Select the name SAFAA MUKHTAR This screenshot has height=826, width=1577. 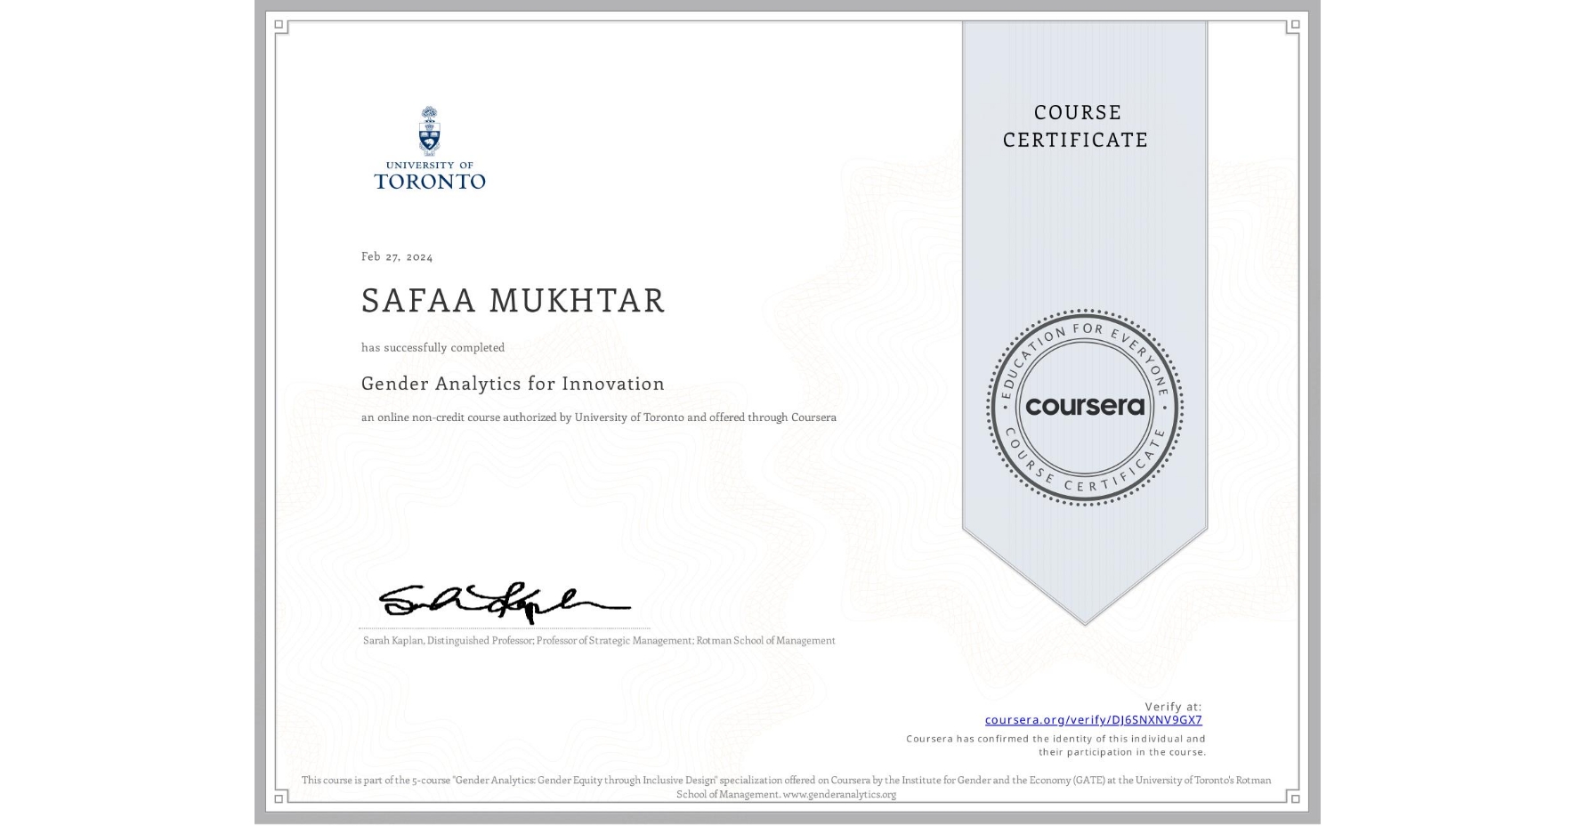pos(512,301)
